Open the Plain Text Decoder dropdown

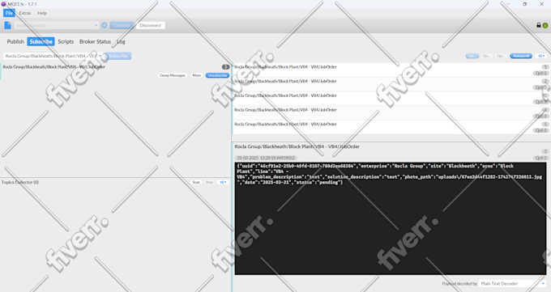pyautogui.click(x=512, y=284)
